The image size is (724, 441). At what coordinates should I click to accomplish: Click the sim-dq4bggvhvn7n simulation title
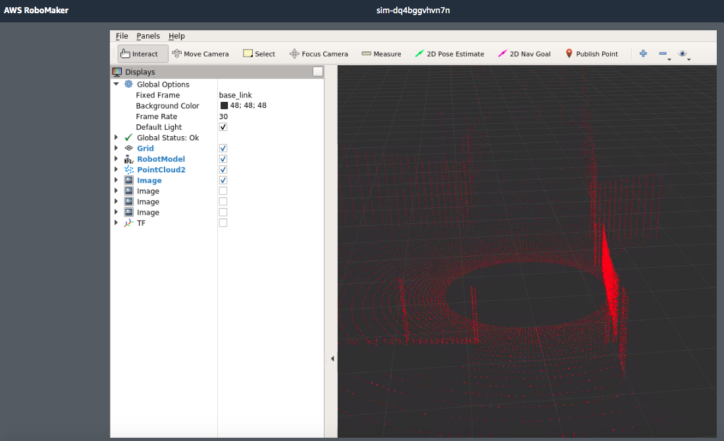tap(413, 10)
